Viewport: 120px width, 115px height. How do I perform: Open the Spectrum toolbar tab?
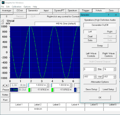72,11
